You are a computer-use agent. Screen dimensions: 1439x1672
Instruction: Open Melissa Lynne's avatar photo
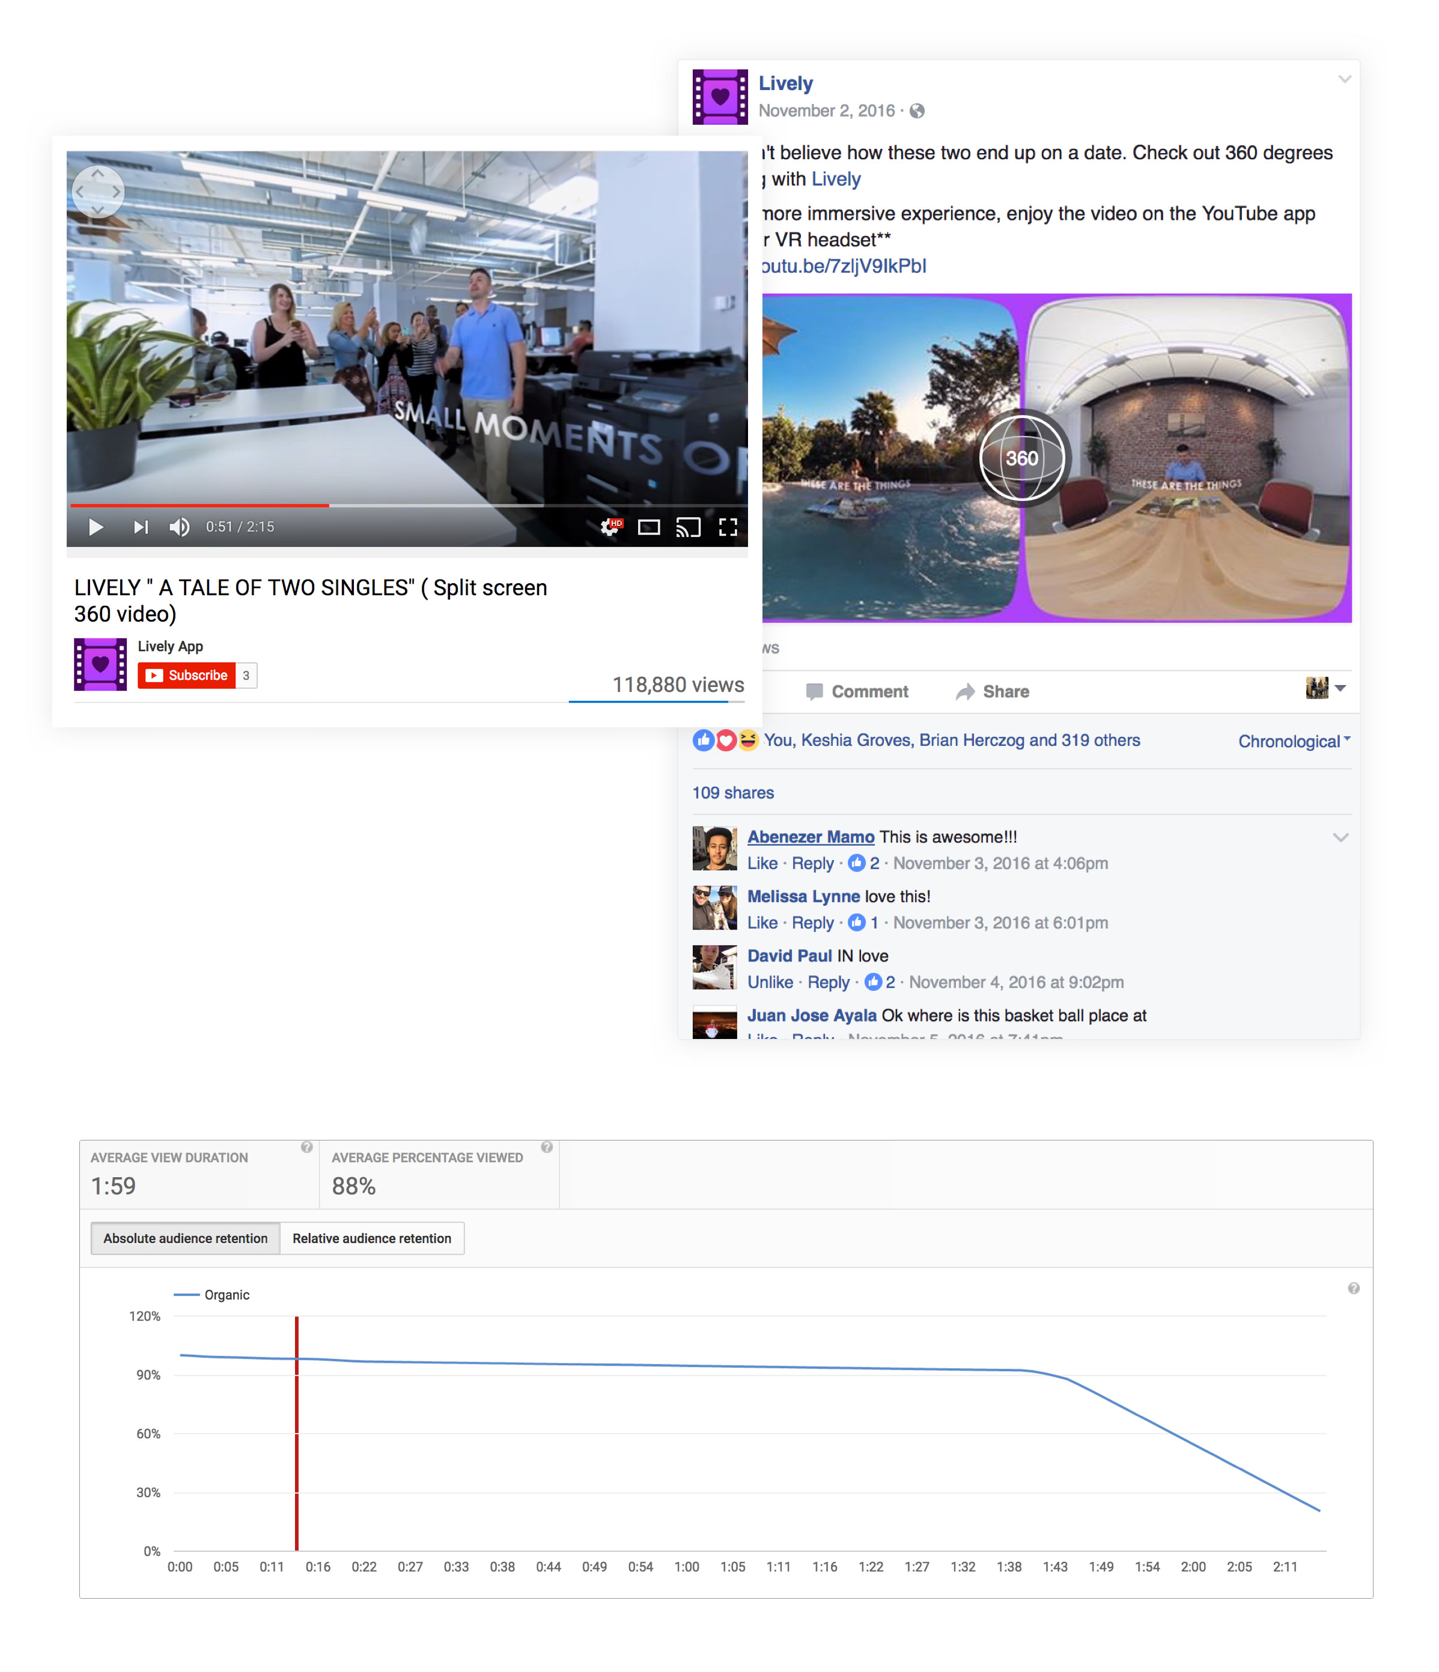point(714,908)
